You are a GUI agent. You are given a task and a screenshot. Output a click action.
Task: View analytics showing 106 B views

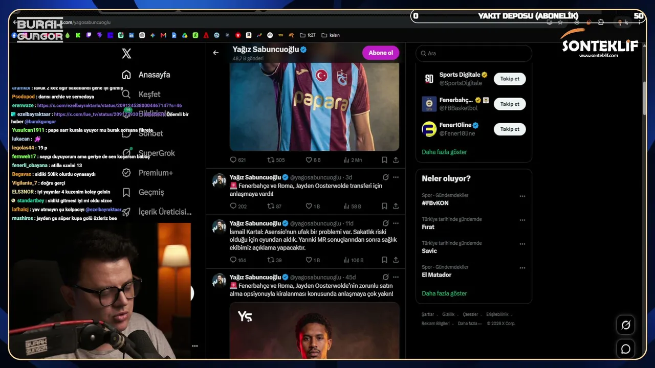tap(354, 260)
